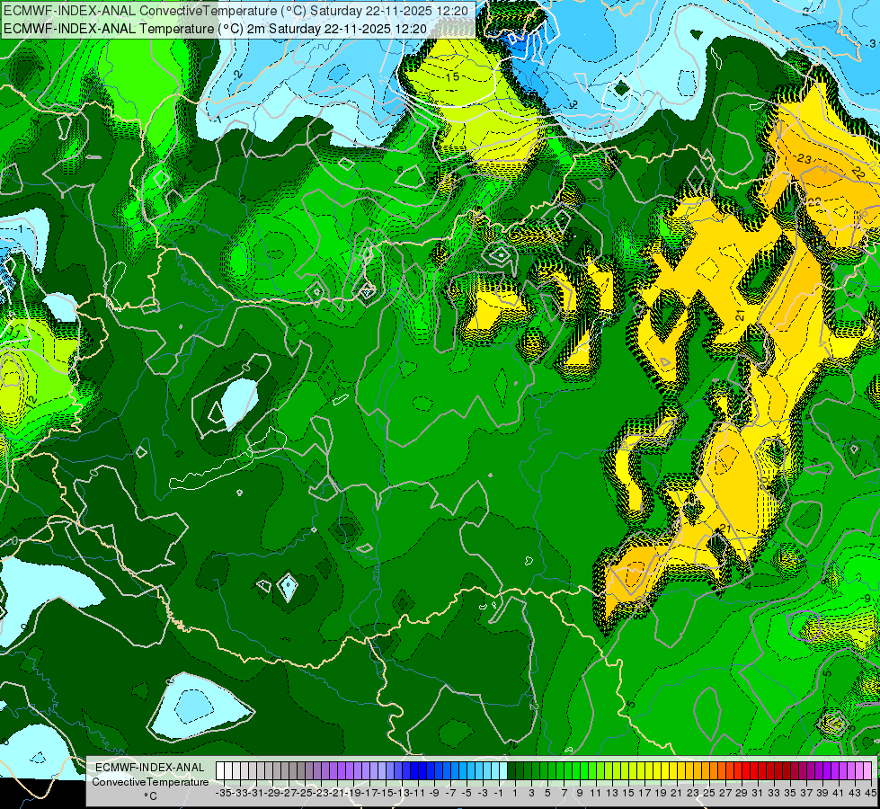Click the -2 contour label near the top

point(236,75)
